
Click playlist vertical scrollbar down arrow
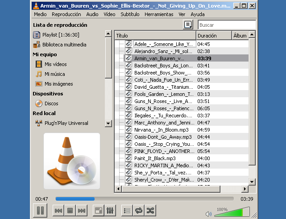coord(252,182)
